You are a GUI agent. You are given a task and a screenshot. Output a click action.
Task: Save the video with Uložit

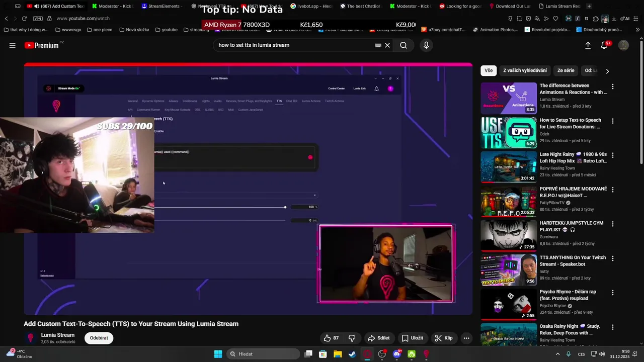[x=413, y=338]
